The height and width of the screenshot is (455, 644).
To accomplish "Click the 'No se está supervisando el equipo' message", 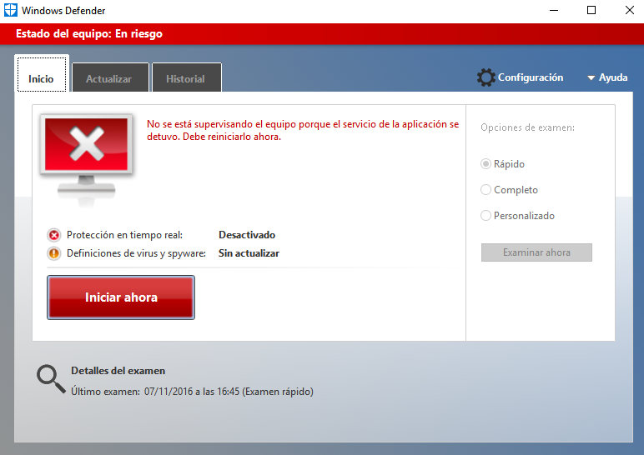I will pyautogui.click(x=303, y=131).
